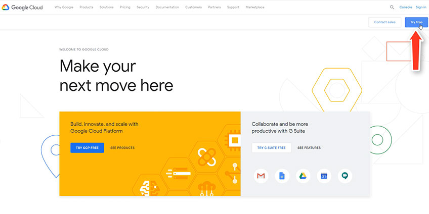This screenshot has height=214, width=429.
Task: Open the Products menu
Action: pyautogui.click(x=86, y=8)
